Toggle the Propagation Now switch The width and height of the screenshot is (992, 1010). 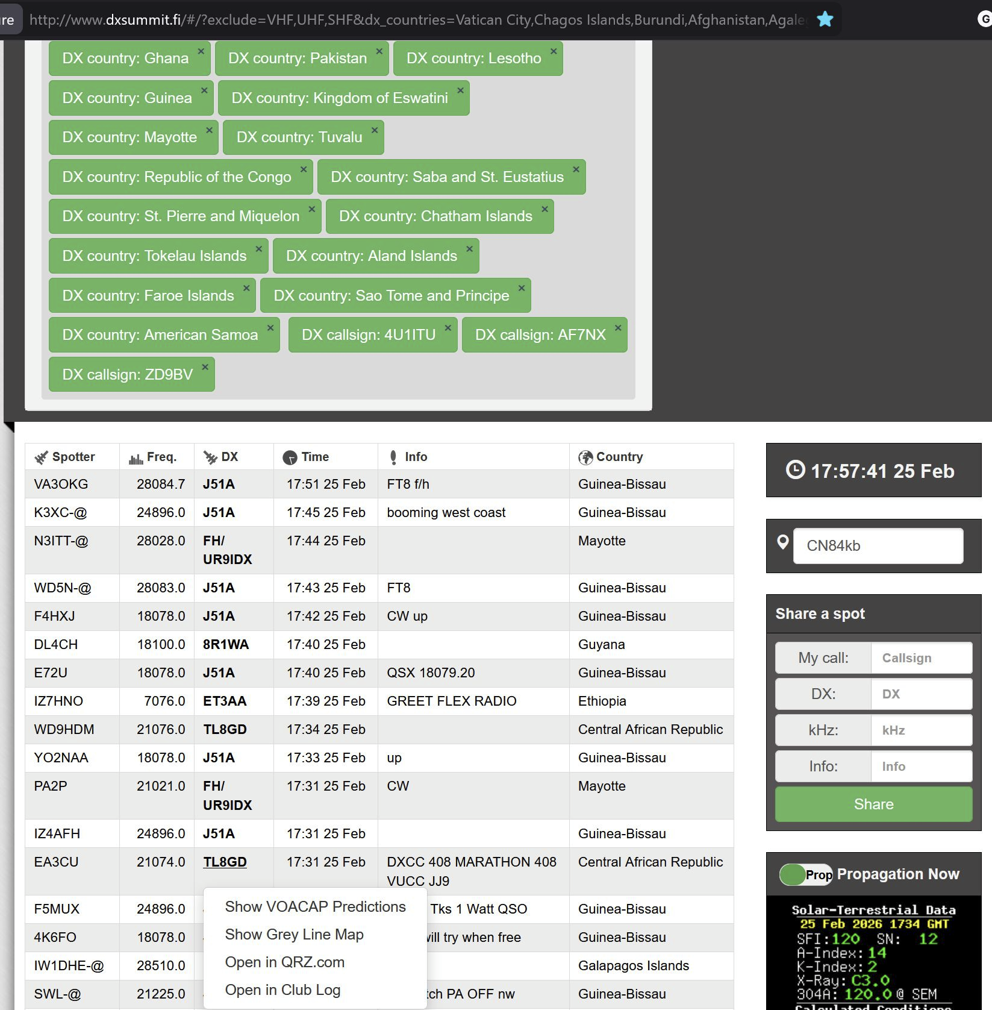coord(805,874)
